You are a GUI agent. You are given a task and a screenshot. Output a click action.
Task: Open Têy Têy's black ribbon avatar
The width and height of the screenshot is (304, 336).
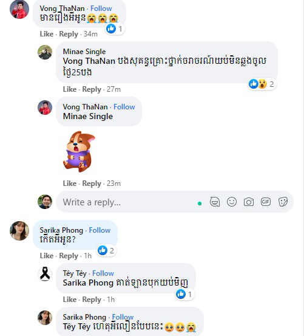point(45,274)
